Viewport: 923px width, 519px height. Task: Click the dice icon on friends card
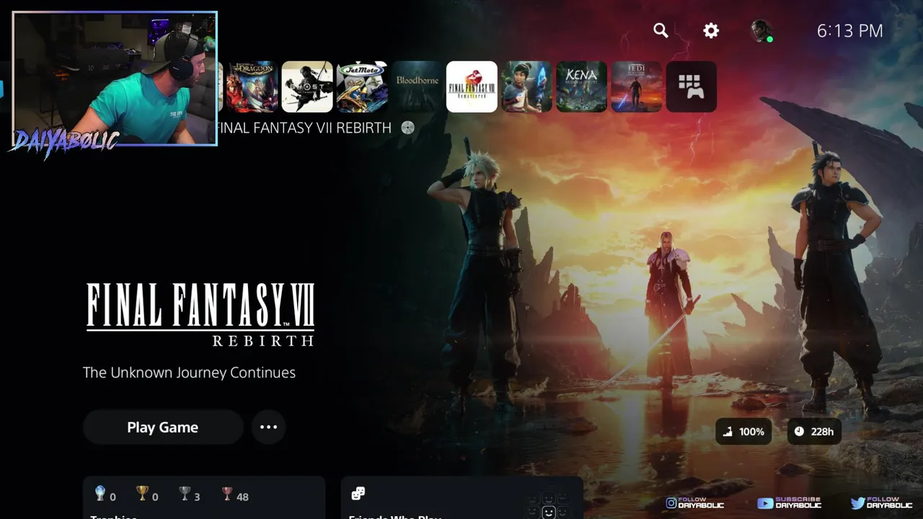coord(358,494)
